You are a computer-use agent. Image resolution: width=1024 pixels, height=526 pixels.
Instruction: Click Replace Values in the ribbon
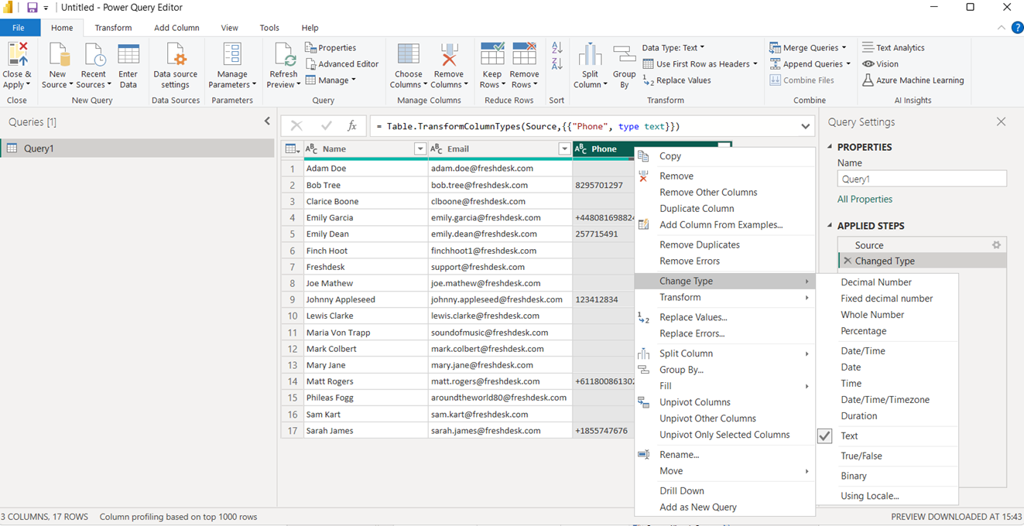[677, 80]
